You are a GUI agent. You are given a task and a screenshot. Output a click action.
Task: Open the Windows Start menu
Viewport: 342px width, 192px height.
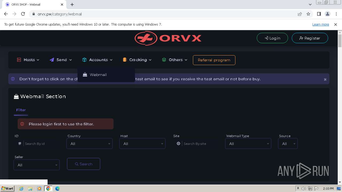pos(7,189)
